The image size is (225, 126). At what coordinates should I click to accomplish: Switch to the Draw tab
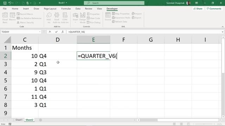(36, 9)
